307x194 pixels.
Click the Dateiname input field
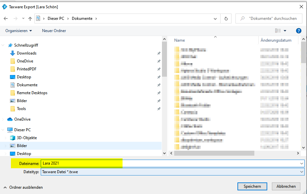[166, 163]
